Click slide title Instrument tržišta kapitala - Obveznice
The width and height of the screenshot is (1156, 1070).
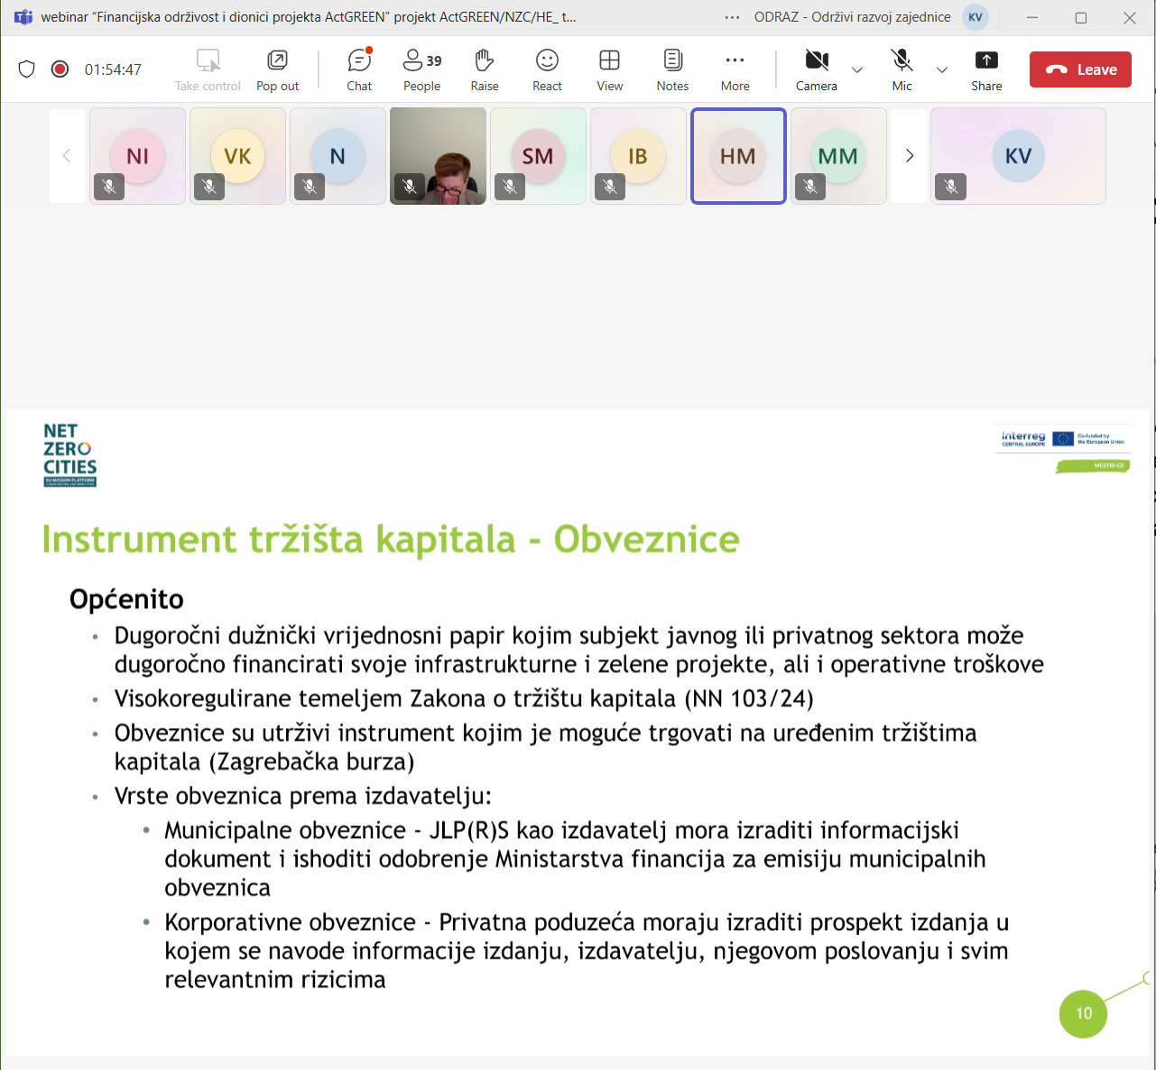[391, 539]
